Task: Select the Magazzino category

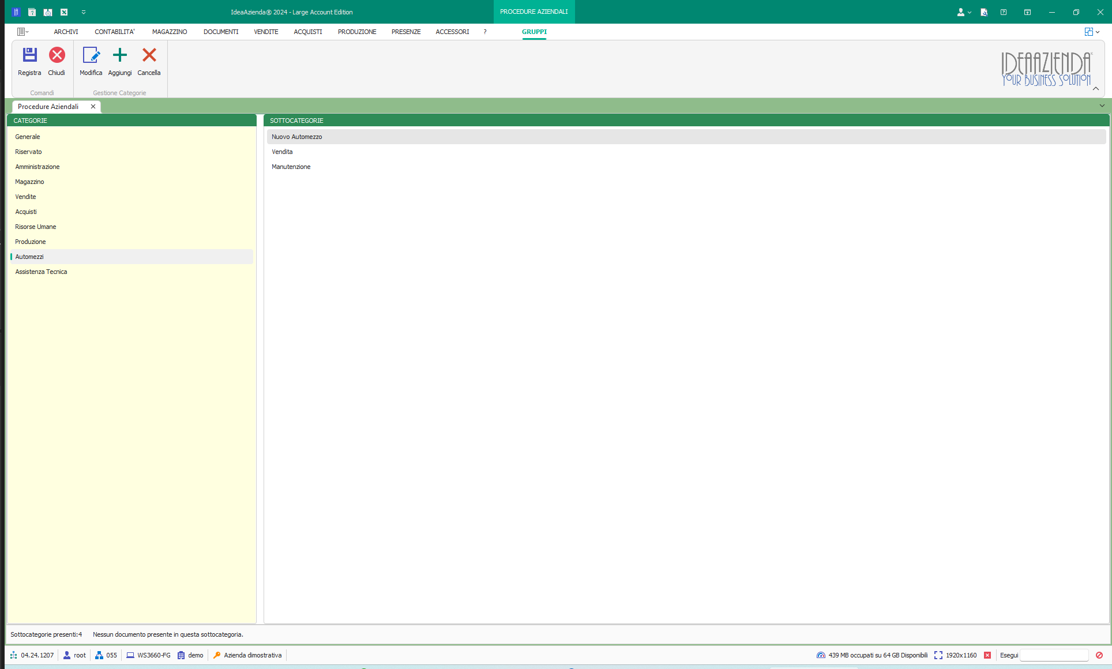Action: tap(132, 182)
